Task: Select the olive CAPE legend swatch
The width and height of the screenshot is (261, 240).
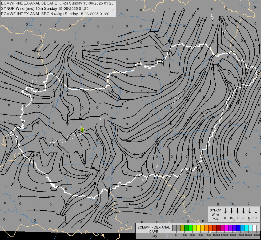Action: coord(182,228)
